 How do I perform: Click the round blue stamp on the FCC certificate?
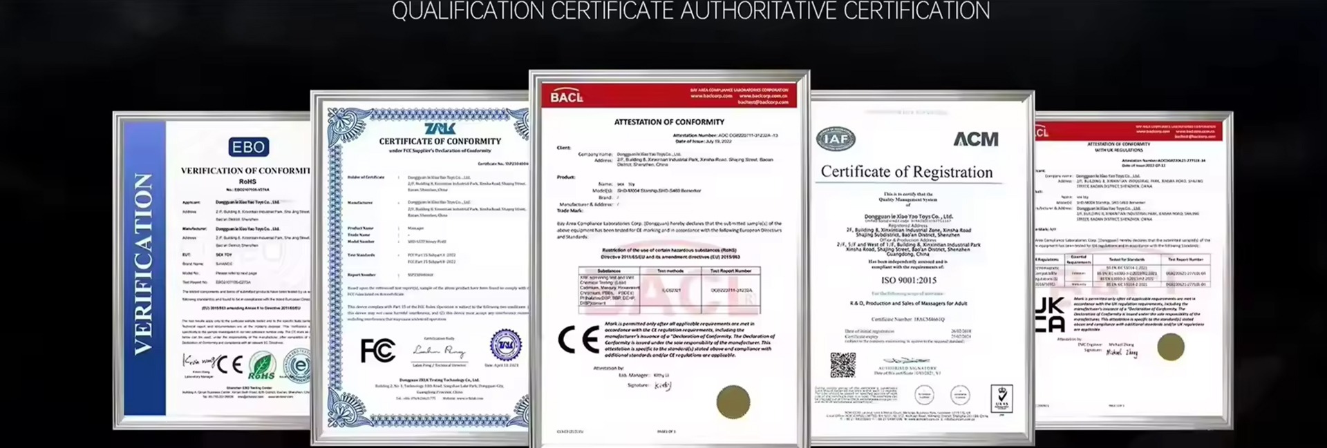coord(506,345)
